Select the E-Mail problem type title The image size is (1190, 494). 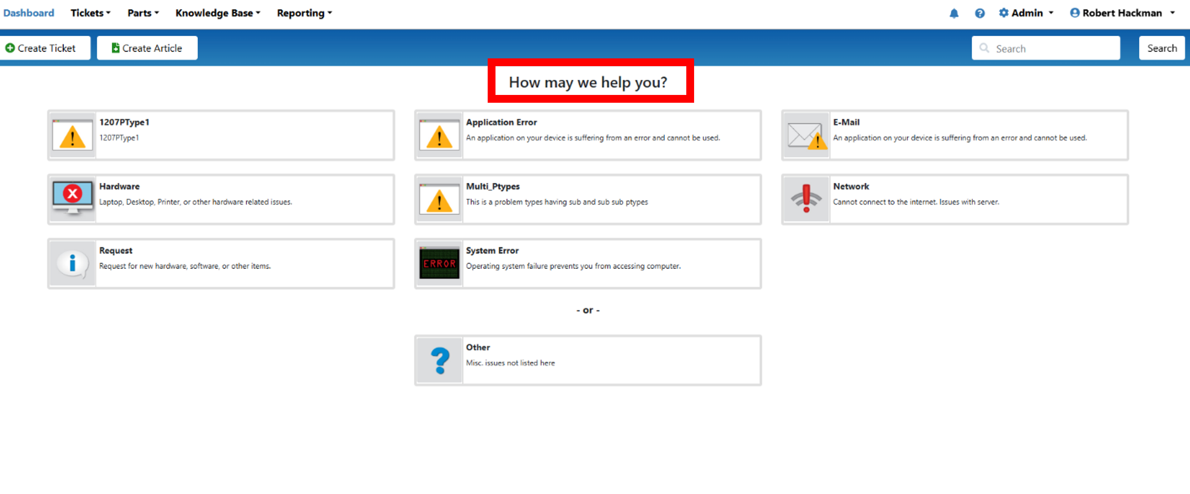846,122
